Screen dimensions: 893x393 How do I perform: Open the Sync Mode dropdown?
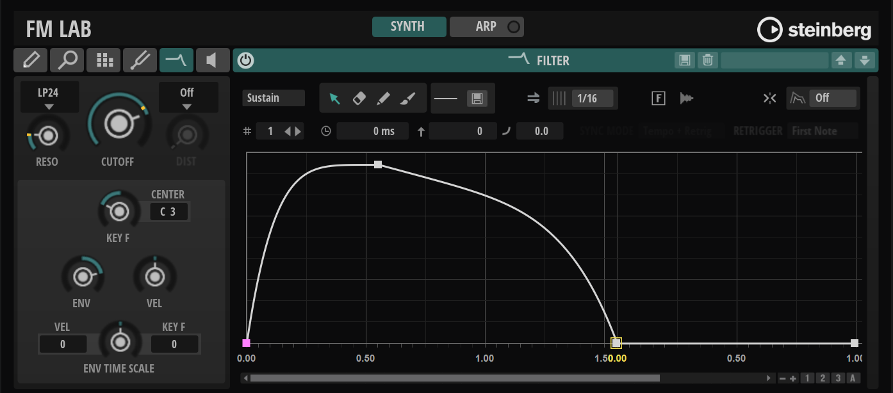[683, 131]
